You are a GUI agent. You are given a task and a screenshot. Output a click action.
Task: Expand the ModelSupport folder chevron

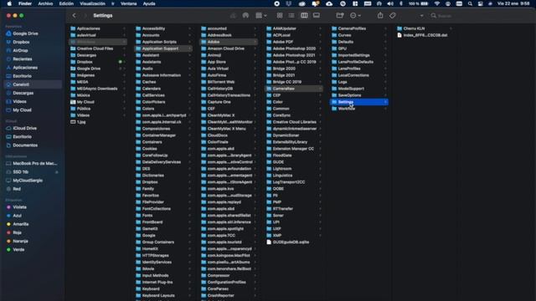pos(385,89)
